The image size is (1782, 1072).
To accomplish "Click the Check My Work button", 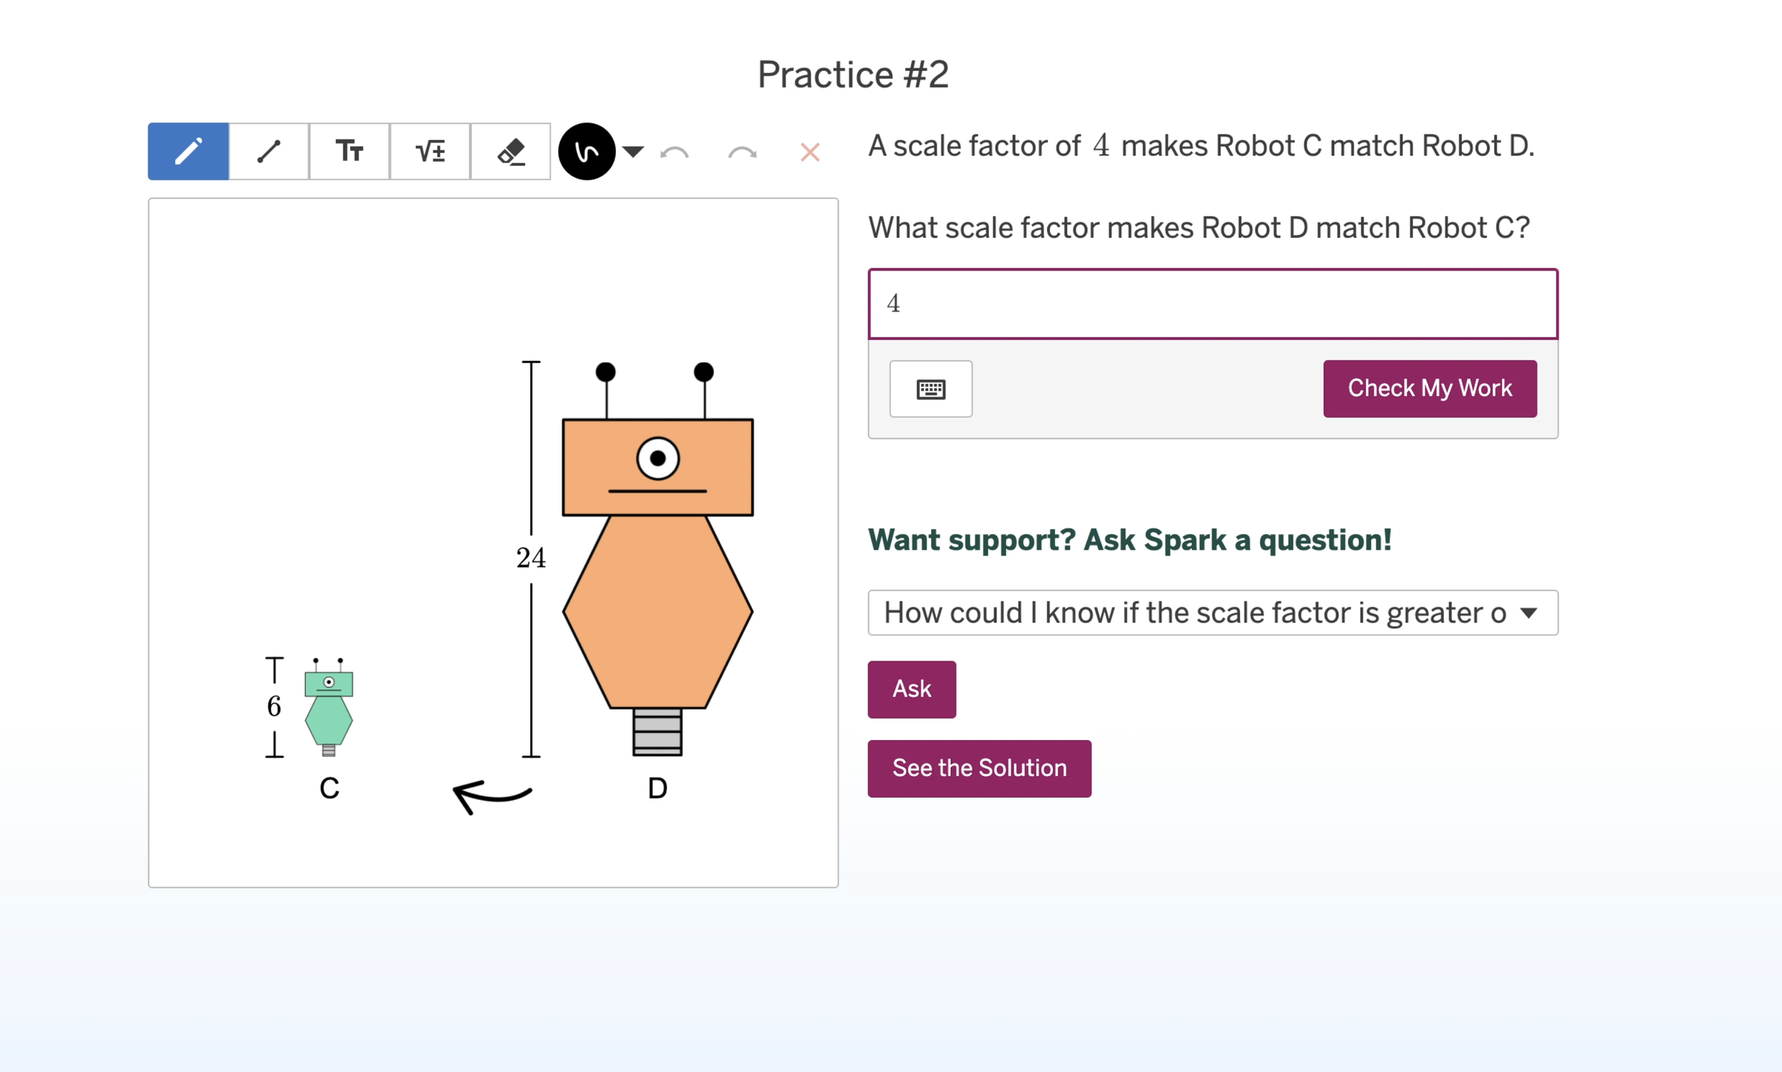I will tap(1429, 389).
